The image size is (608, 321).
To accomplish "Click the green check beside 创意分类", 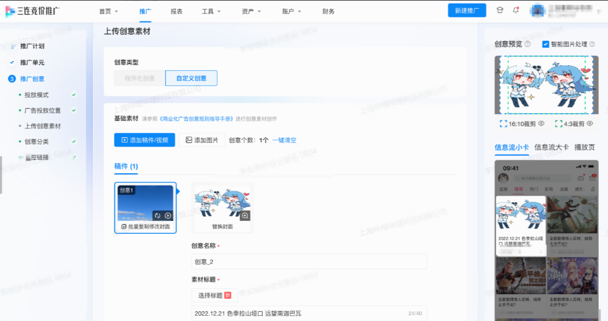I will 74,141.
